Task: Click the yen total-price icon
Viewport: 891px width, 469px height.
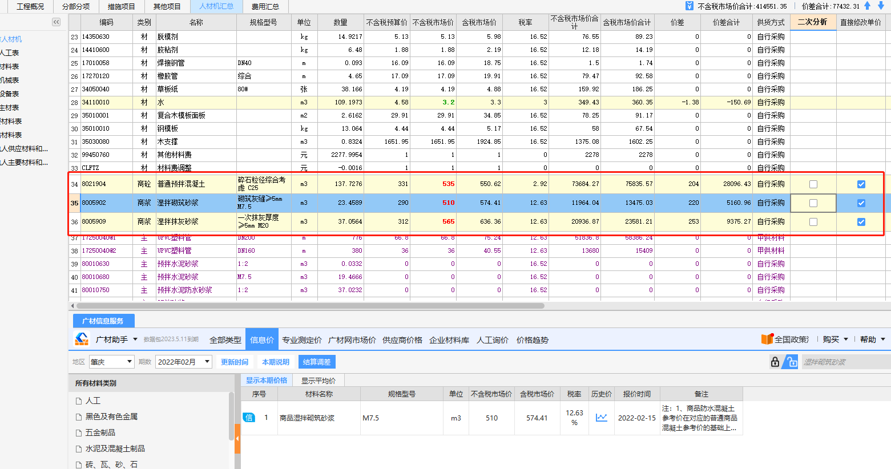Action: click(x=690, y=6)
